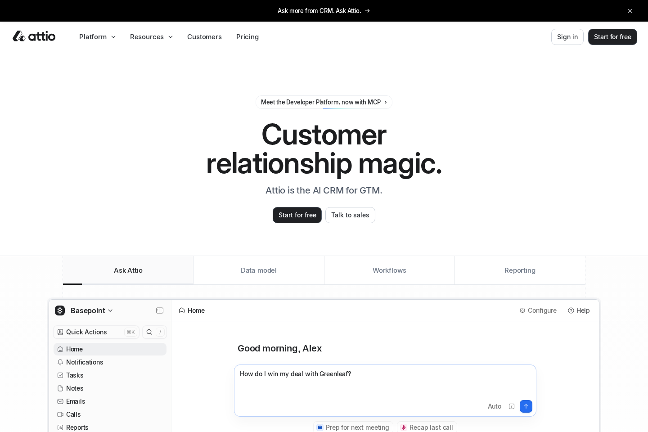Click the sidebar search icon button
Screen dimensions: 648x432
[x=149, y=332]
